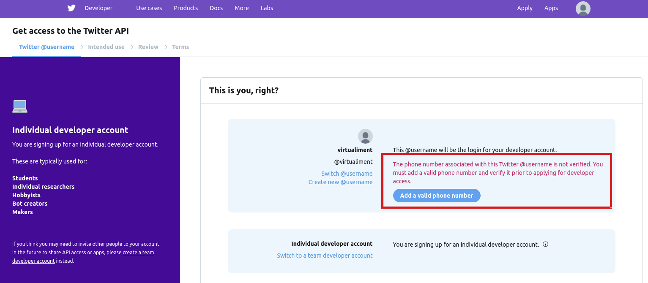648x283 pixels.
Task: Click the Developer home link
Action: click(x=98, y=8)
